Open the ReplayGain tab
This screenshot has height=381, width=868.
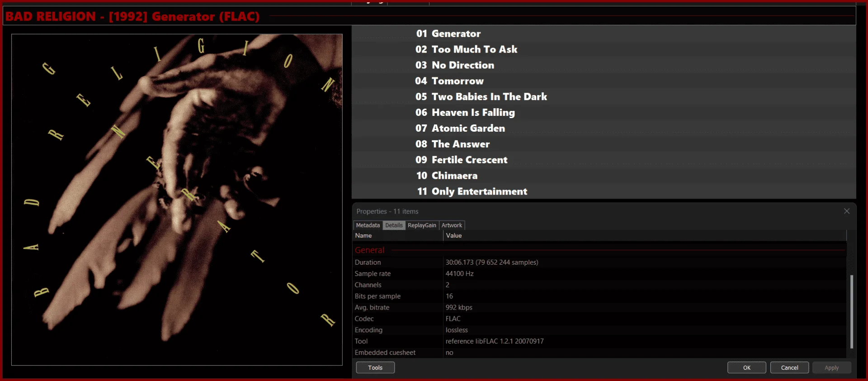click(422, 225)
